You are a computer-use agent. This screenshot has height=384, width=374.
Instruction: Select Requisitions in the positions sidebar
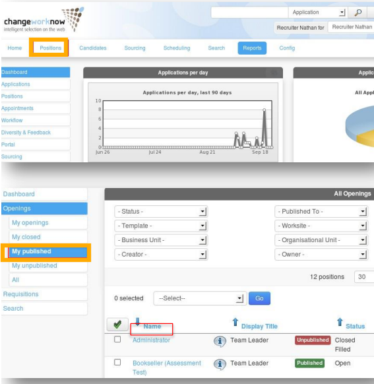[44, 294]
